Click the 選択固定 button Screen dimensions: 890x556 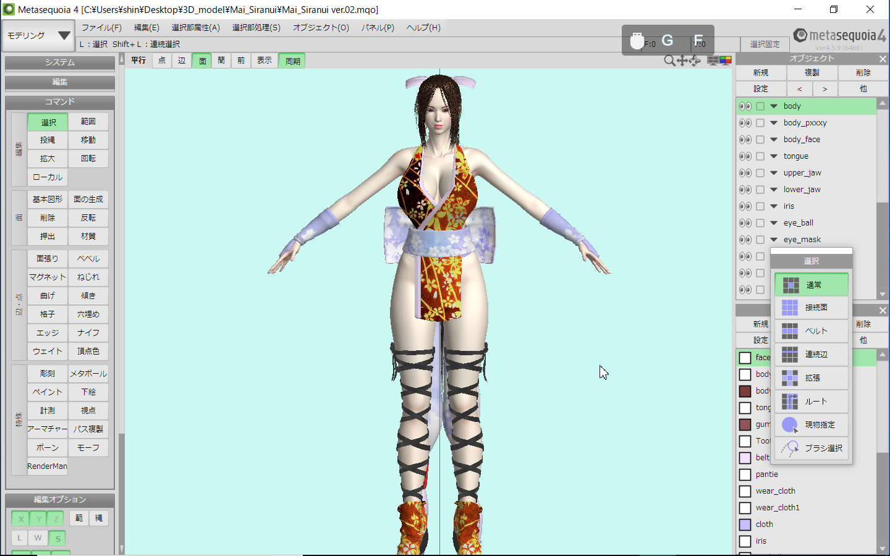tap(765, 44)
